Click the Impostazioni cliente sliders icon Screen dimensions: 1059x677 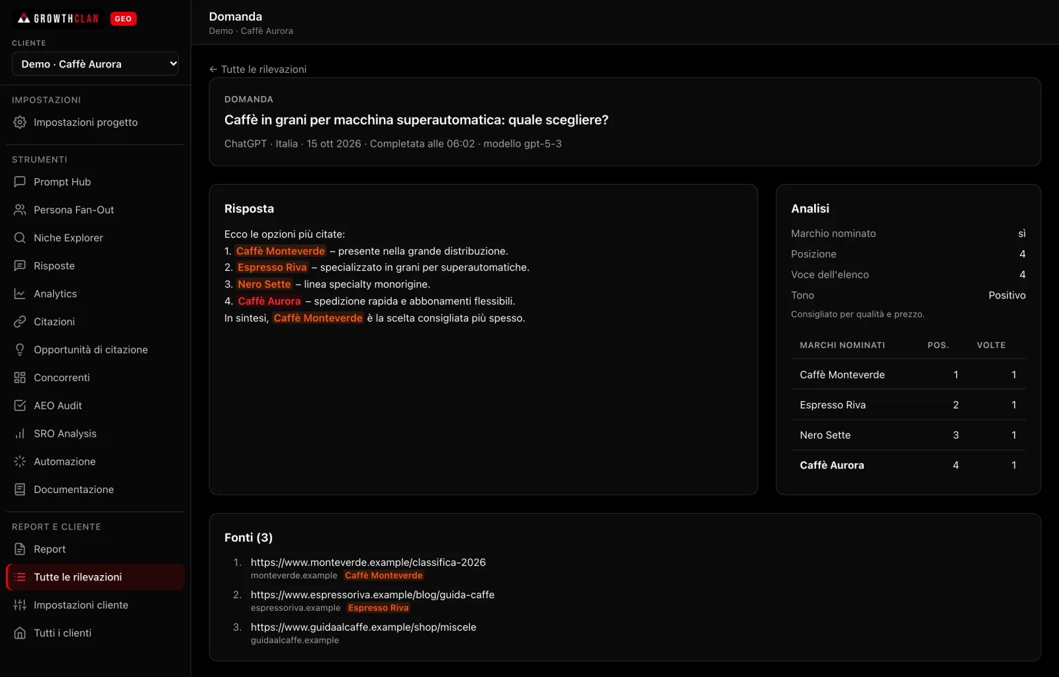pyautogui.click(x=20, y=605)
